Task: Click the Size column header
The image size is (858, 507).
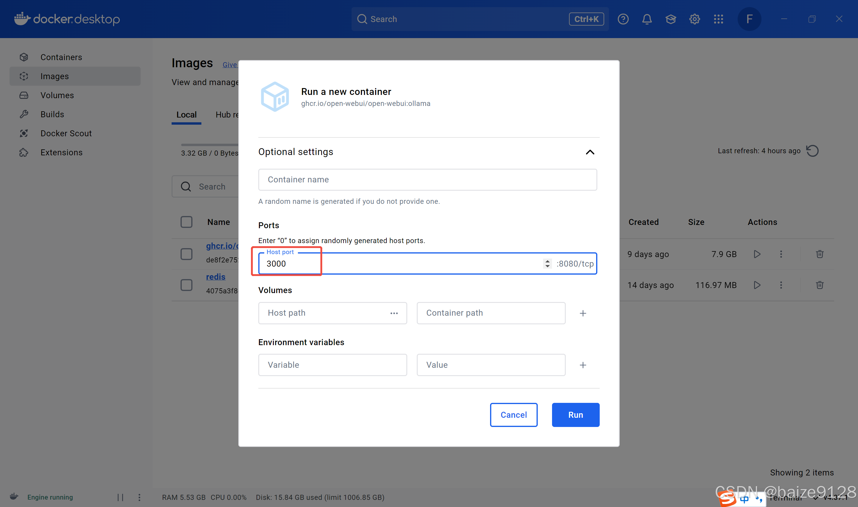Action: pos(696,222)
